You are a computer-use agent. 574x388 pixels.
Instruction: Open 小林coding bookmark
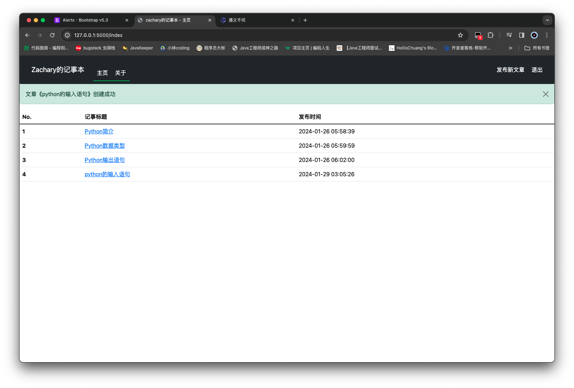click(175, 48)
